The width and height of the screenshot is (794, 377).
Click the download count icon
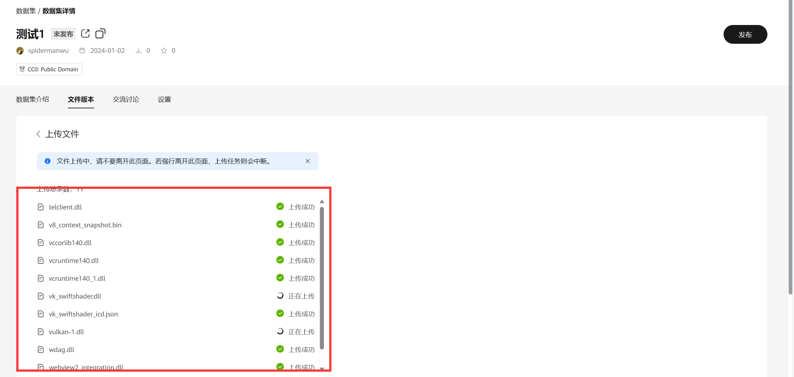[138, 51]
